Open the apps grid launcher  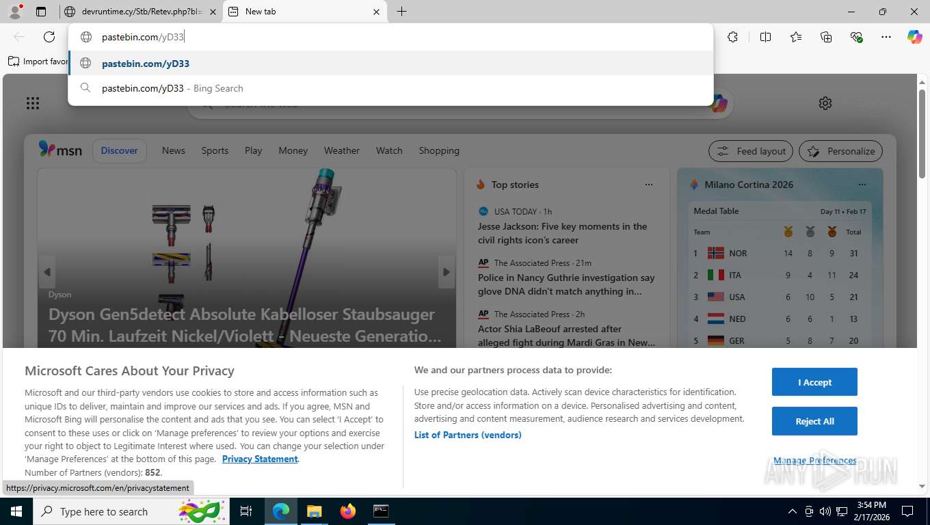(33, 103)
